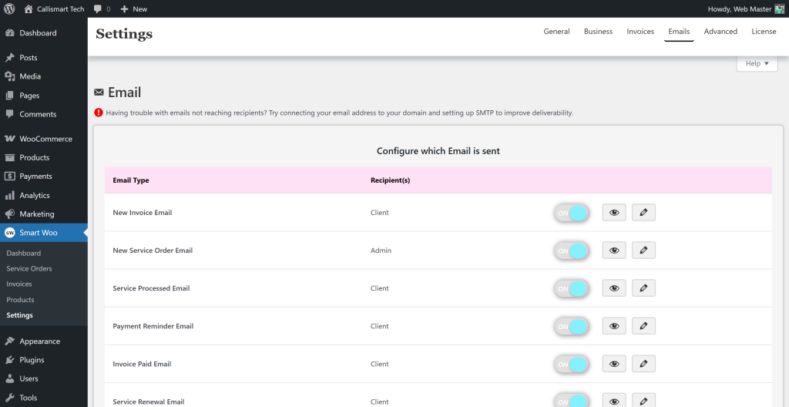Click the Posts pin icon
Viewport: 789px width, 407px height.
pos(9,57)
